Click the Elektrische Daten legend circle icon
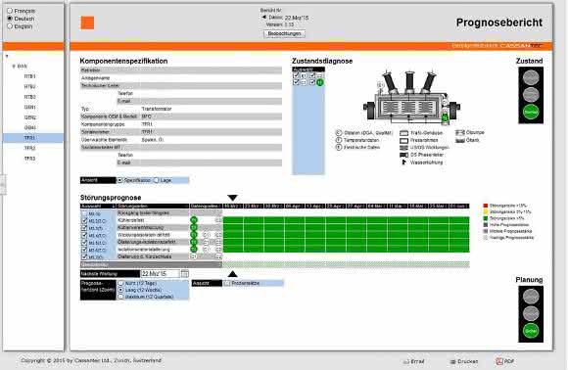 pyautogui.click(x=339, y=148)
